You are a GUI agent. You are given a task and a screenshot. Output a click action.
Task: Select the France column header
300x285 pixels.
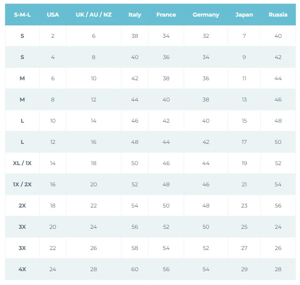166,15
